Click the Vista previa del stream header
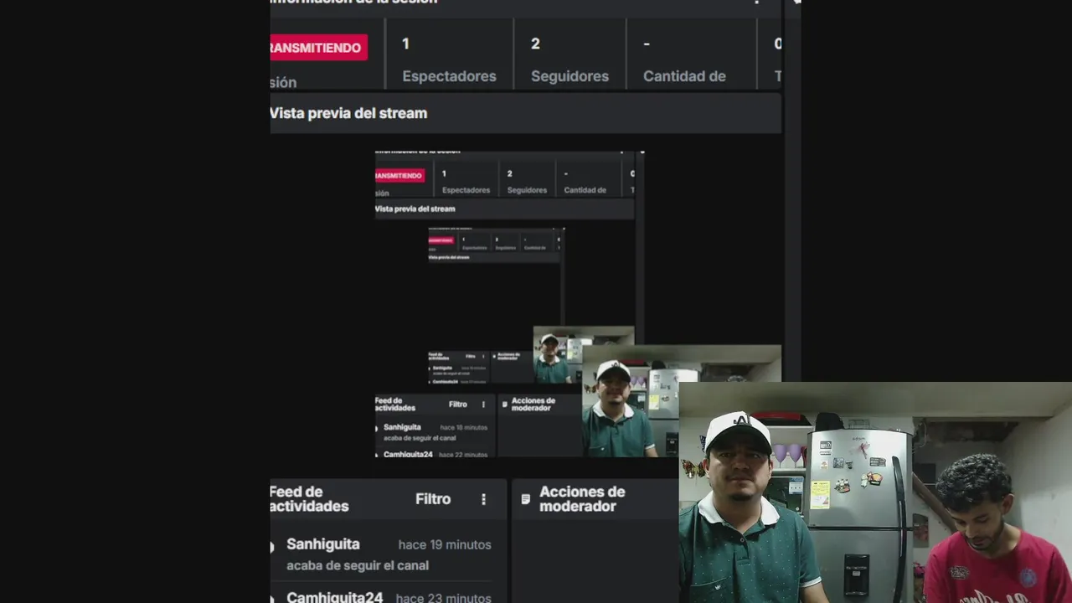Image resolution: width=1072 pixels, height=603 pixels. pos(525,113)
